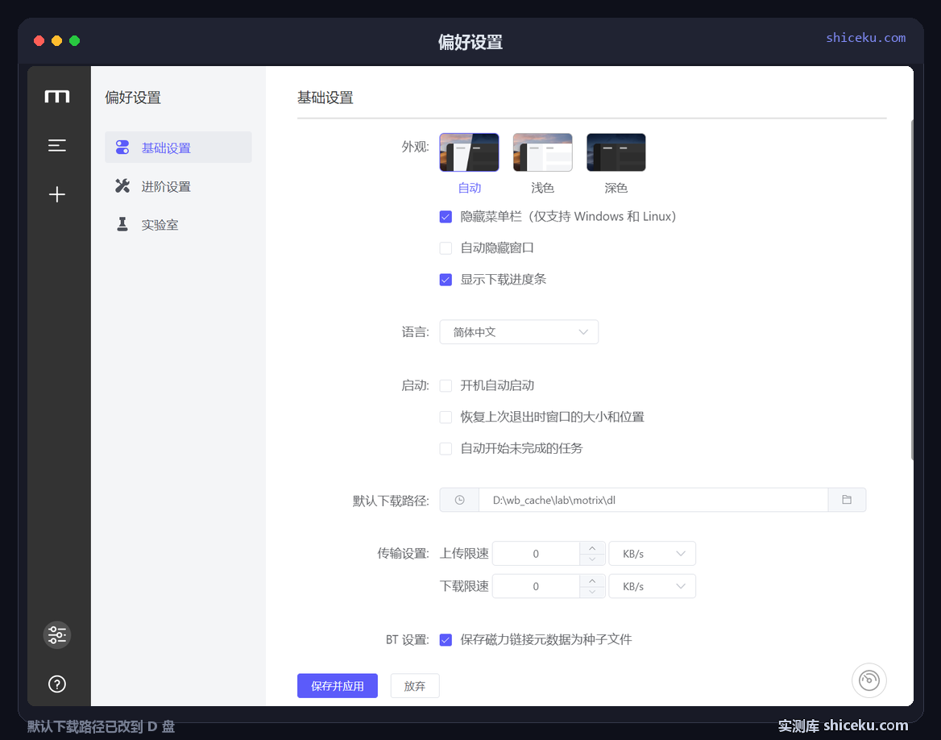Click the speedometer icon at bottom right
Image resolution: width=941 pixels, height=740 pixels.
(869, 680)
